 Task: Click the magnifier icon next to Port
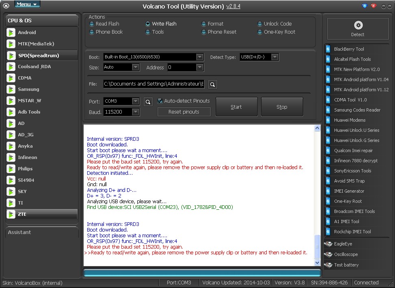pyautogui.click(x=148, y=102)
